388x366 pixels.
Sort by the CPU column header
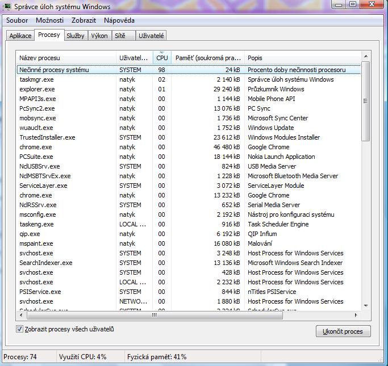click(162, 58)
